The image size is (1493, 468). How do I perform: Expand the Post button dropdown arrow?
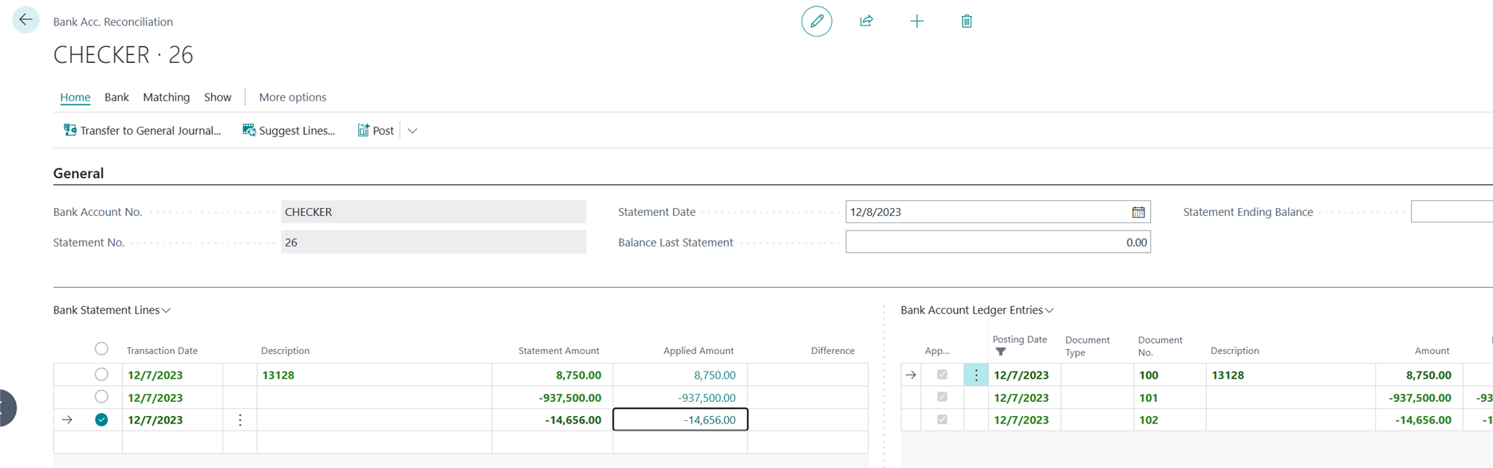412,131
